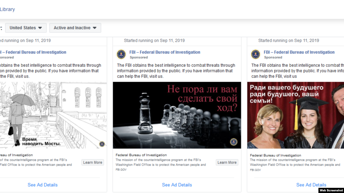Click Sponsored label on the chess ad

(139, 57)
